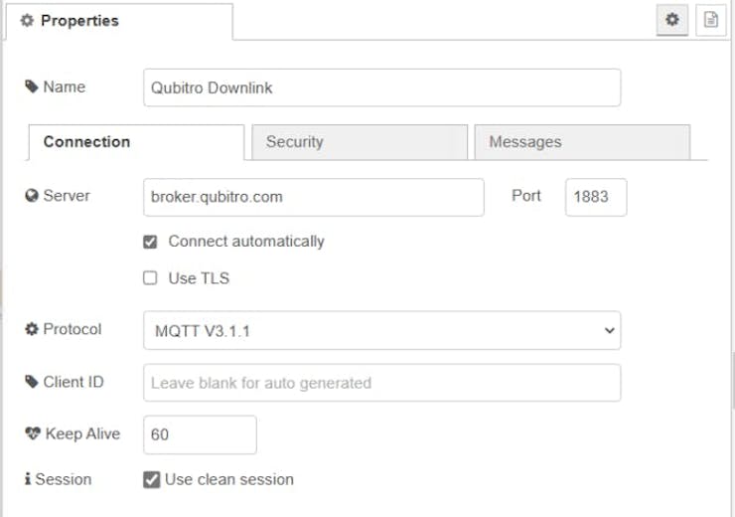Click the tag icon beside Name

click(x=31, y=87)
